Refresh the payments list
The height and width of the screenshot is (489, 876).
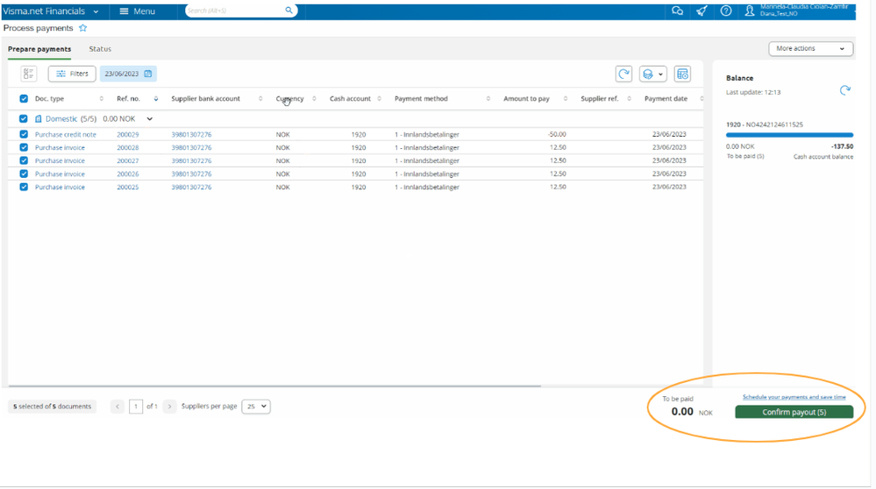(623, 74)
